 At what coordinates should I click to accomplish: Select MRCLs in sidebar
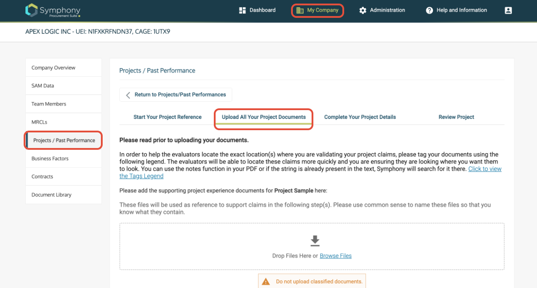(64, 122)
